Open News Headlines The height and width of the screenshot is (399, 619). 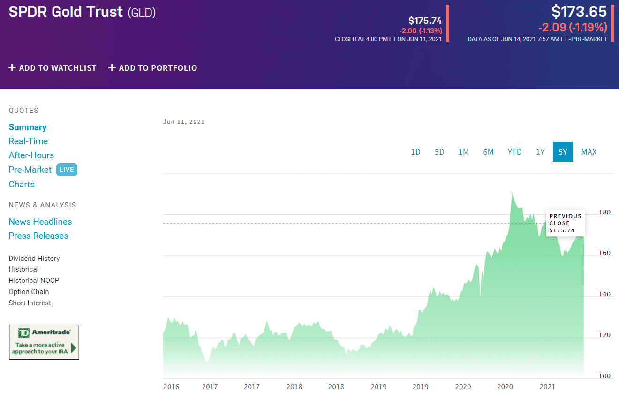40,222
